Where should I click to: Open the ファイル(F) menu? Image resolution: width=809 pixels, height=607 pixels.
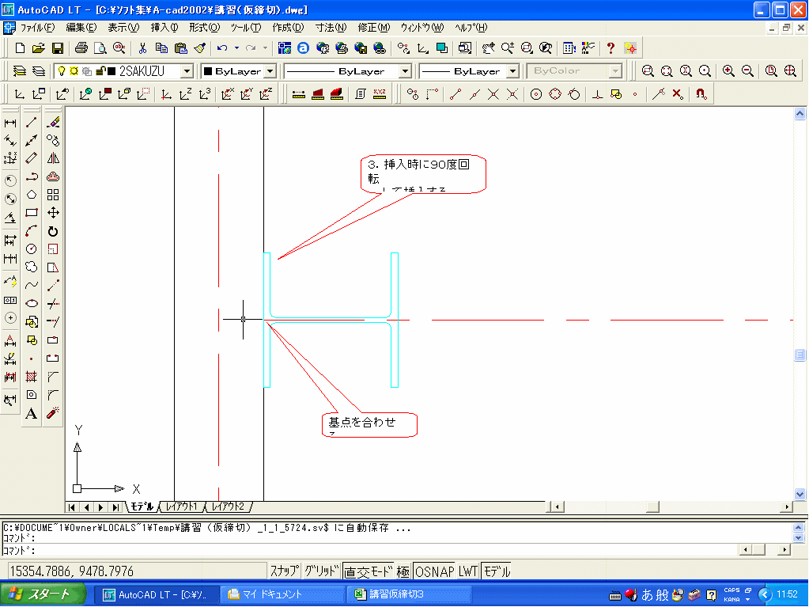point(38,28)
